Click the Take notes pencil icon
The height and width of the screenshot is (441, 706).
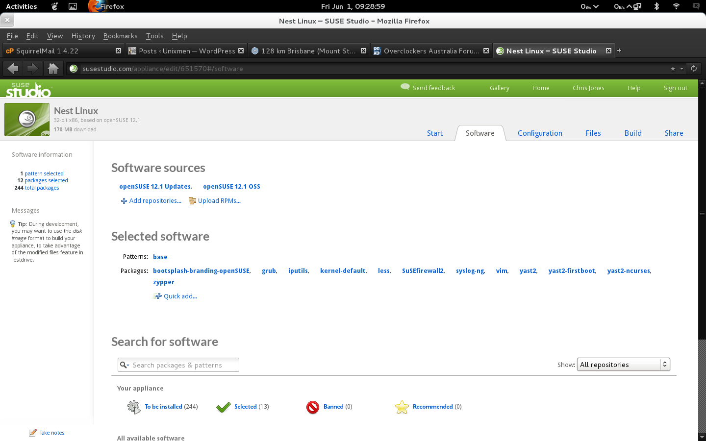(33, 433)
